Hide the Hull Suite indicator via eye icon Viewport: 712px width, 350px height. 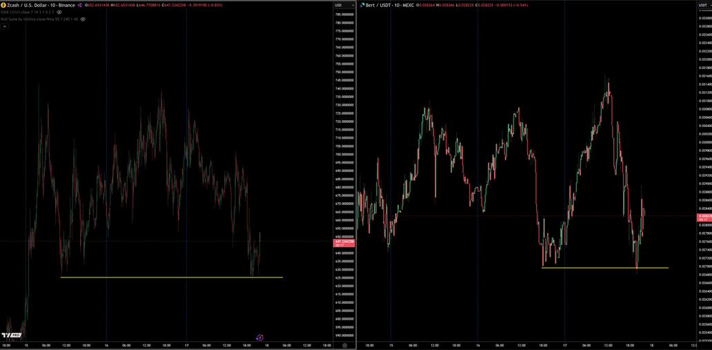coord(83,19)
